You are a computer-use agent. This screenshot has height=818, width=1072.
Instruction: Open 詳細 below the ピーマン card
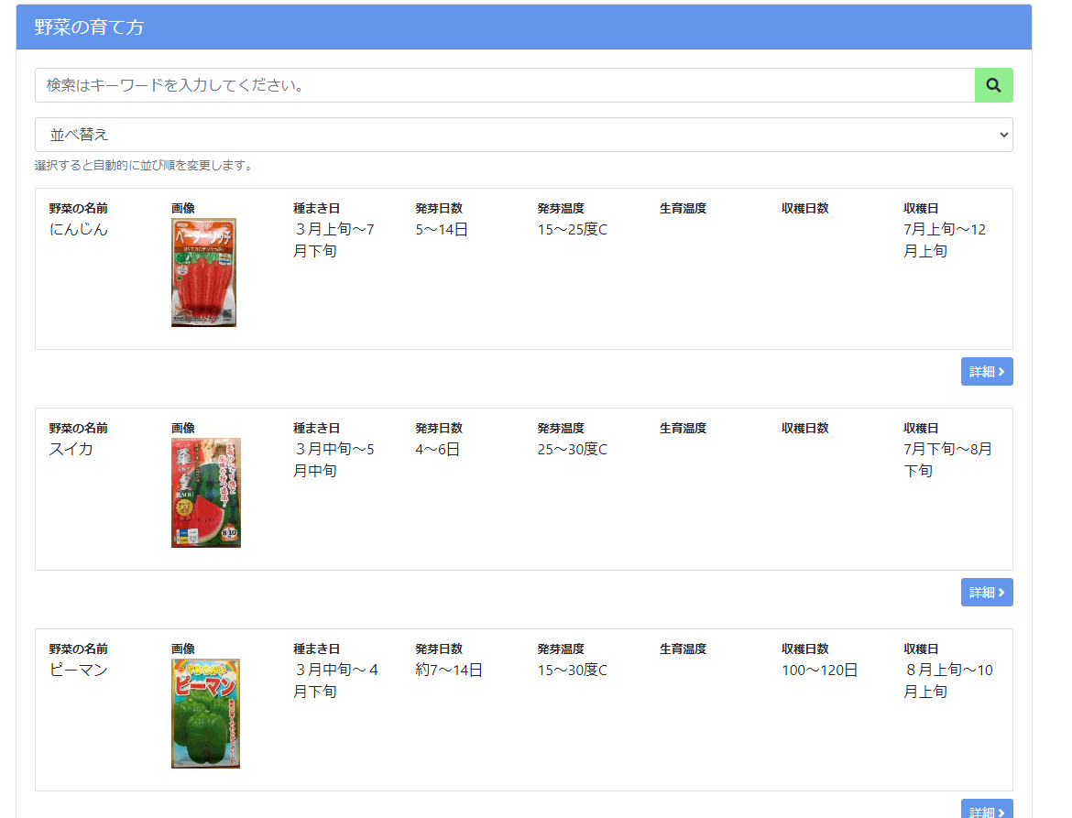point(987,810)
